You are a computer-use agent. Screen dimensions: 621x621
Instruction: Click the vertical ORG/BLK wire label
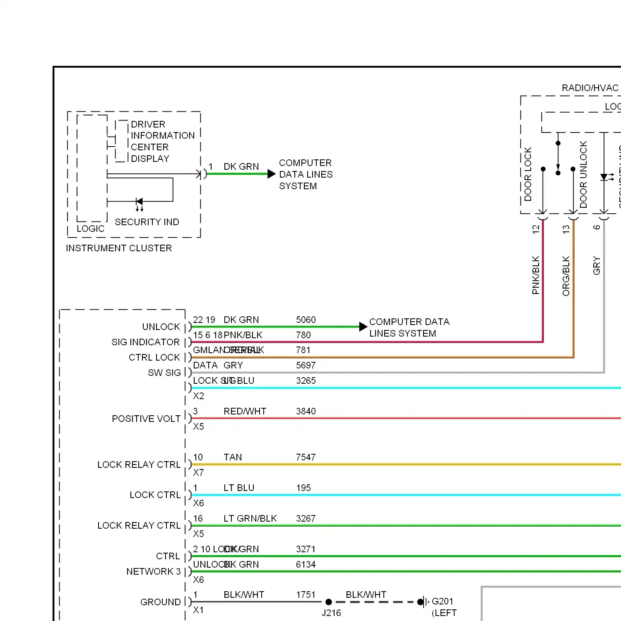tap(566, 276)
